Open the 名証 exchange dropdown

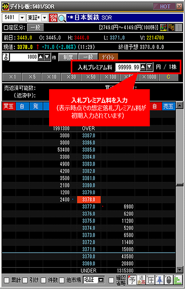(x=101, y=280)
